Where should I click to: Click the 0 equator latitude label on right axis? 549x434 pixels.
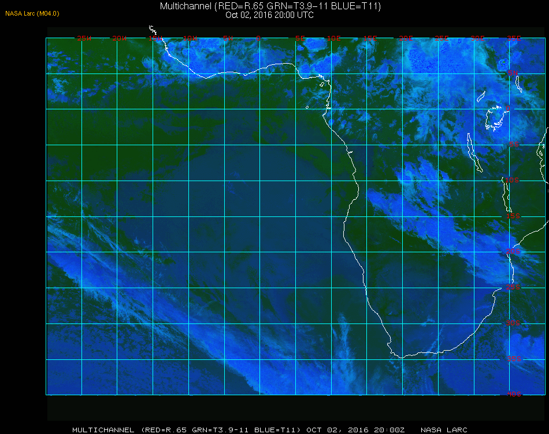point(508,108)
